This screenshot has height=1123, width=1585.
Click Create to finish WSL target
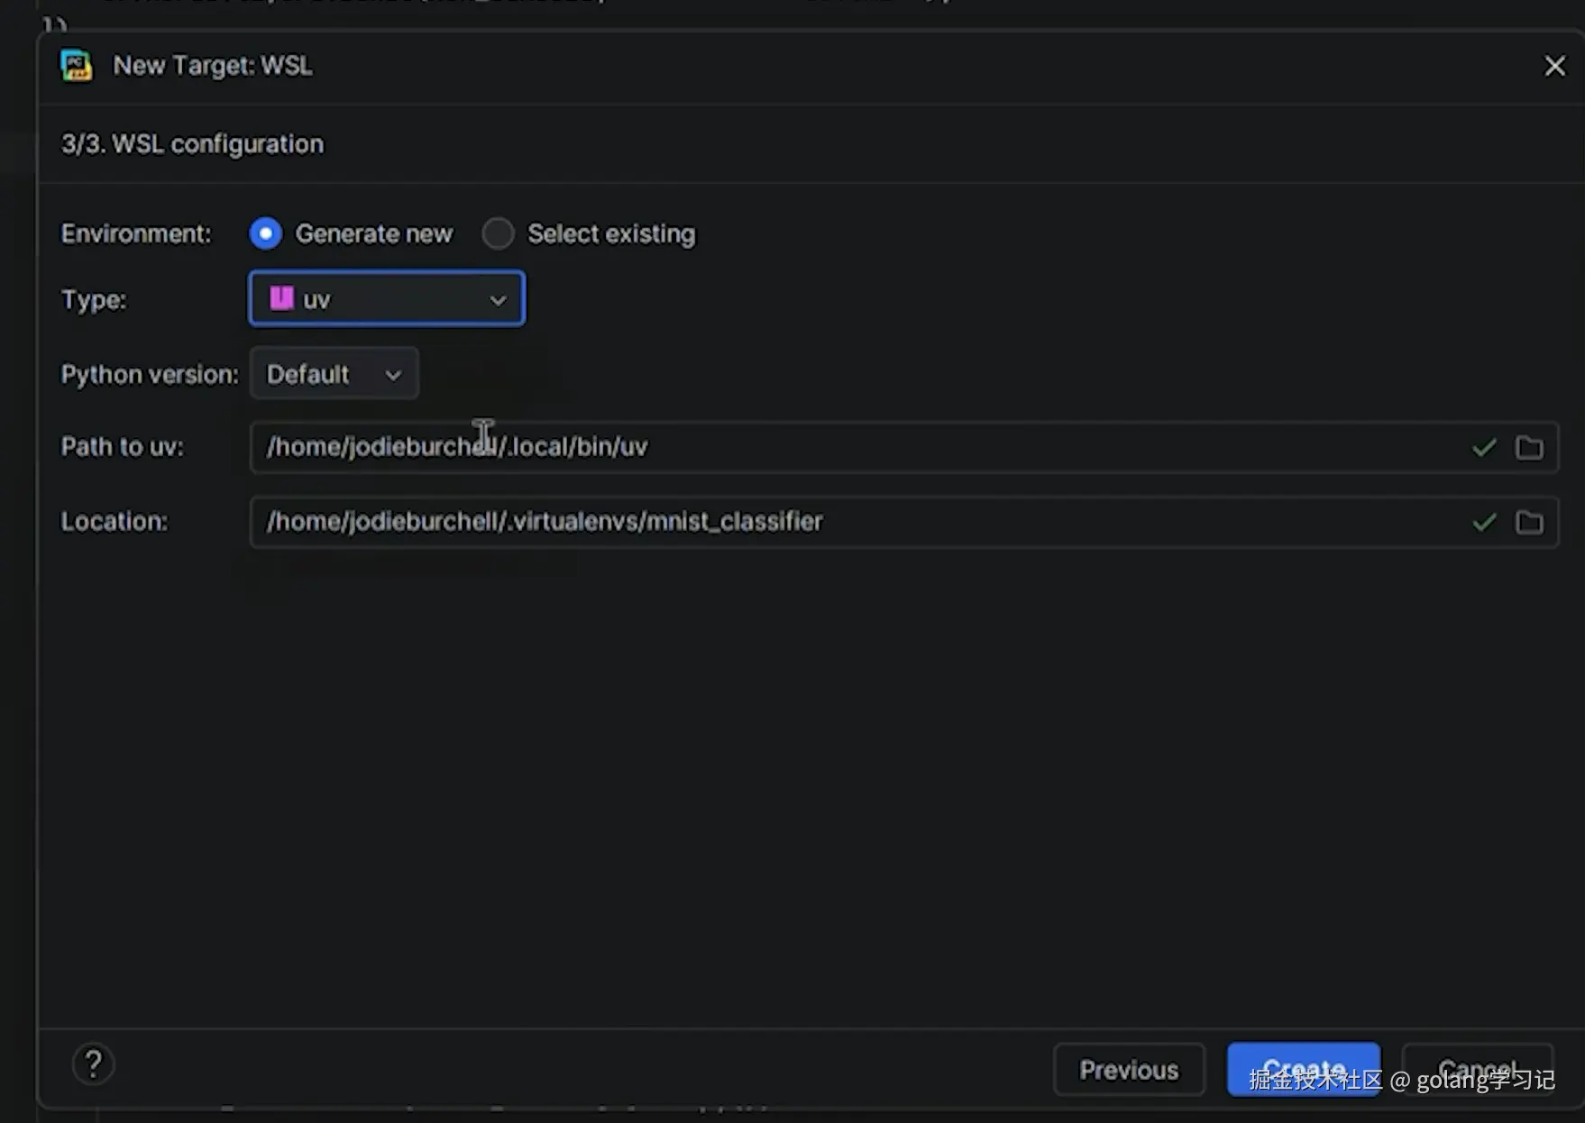[1304, 1070]
